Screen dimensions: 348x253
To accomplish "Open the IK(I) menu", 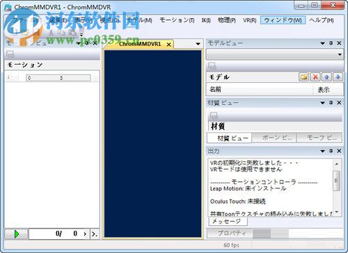I will pos(206,20).
